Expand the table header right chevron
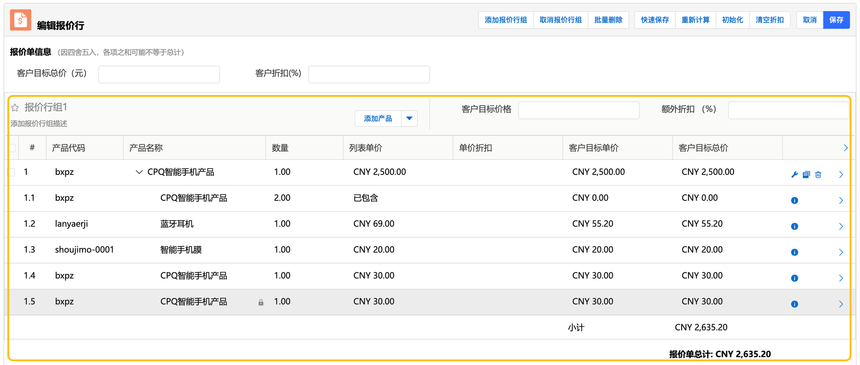Viewport: 860px width, 365px height. [x=845, y=148]
